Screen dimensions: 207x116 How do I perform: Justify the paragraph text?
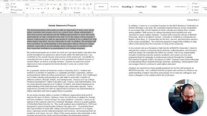tap(75, 9)
